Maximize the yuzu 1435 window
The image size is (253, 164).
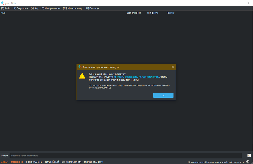pos(239,3)
